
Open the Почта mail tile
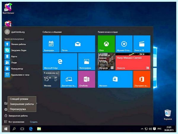tap(78, 44)
